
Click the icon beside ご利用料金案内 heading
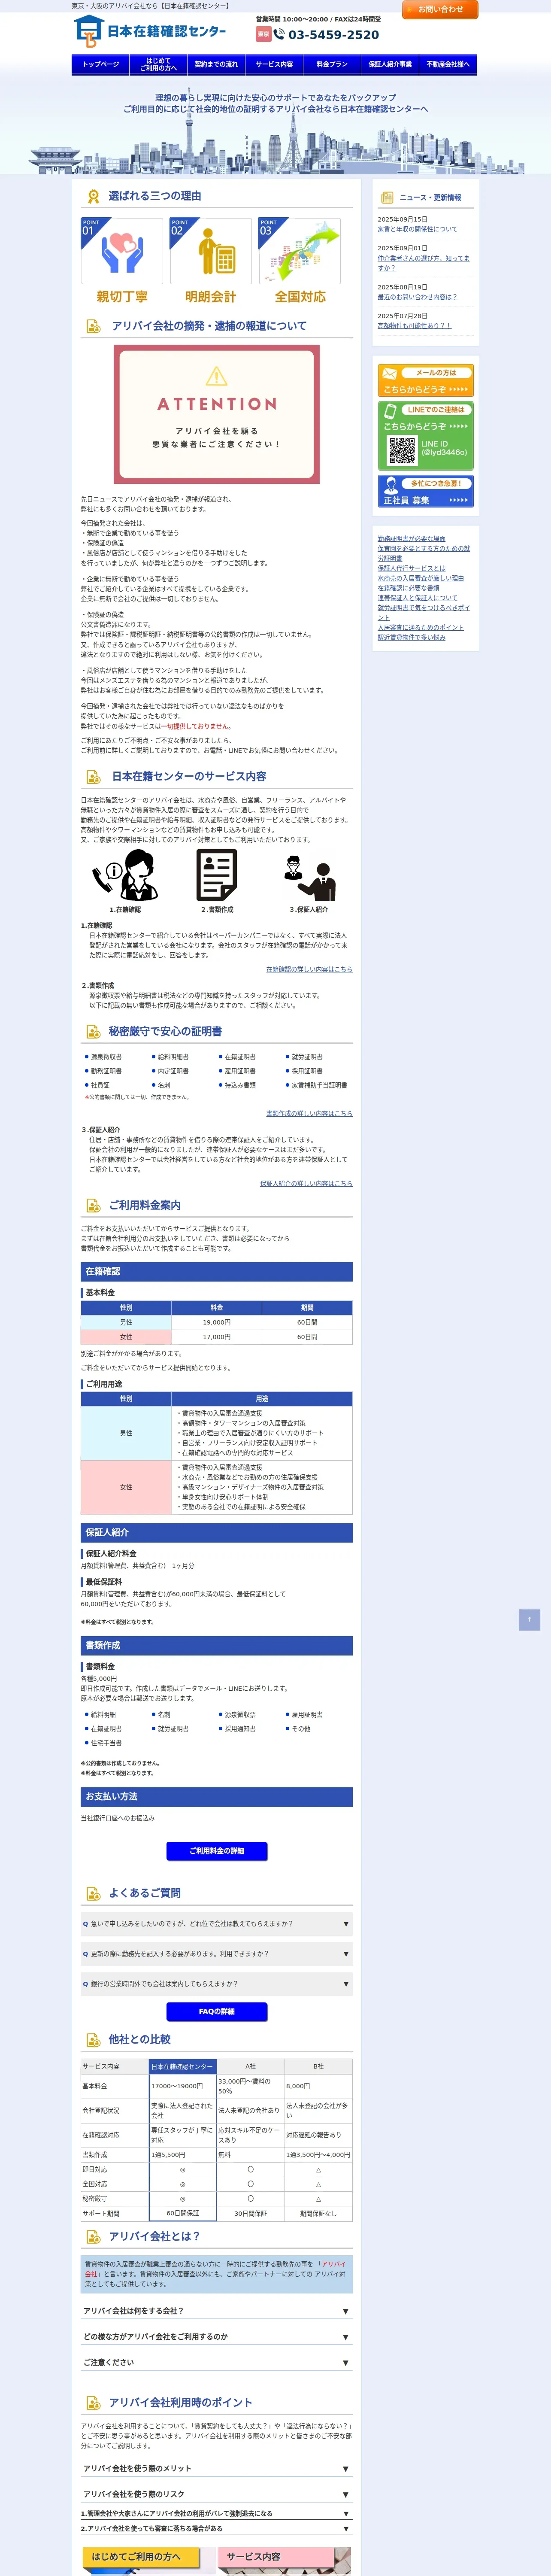(93, 1206)
